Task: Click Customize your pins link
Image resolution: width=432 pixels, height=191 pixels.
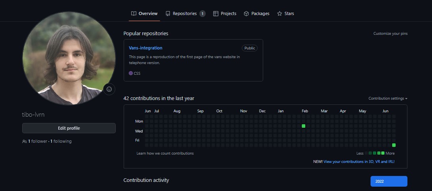Action: pyautogui.click(x=390, y=34)
